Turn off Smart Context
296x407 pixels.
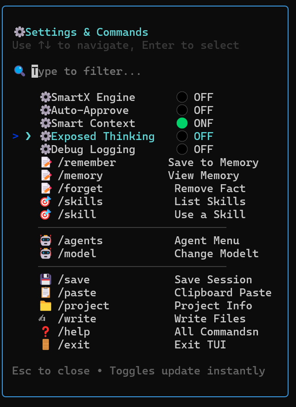pos(183,123)
